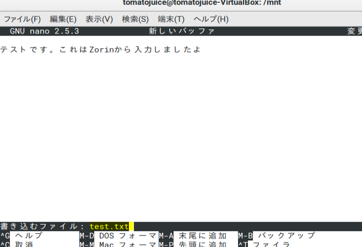Image resolution: width=362 pixels, height=247 pixels.
Task: Open the 端末(T) menu
Action: pyautogui.click(x=171, y=19)
